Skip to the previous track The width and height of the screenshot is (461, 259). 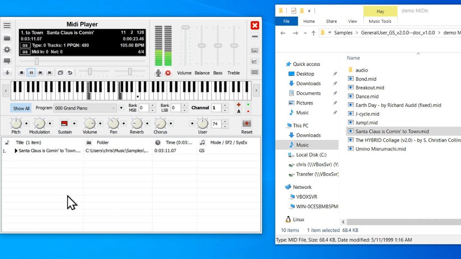(40, 73)
